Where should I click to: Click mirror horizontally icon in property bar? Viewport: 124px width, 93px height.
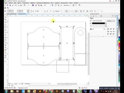click(45, 11)
